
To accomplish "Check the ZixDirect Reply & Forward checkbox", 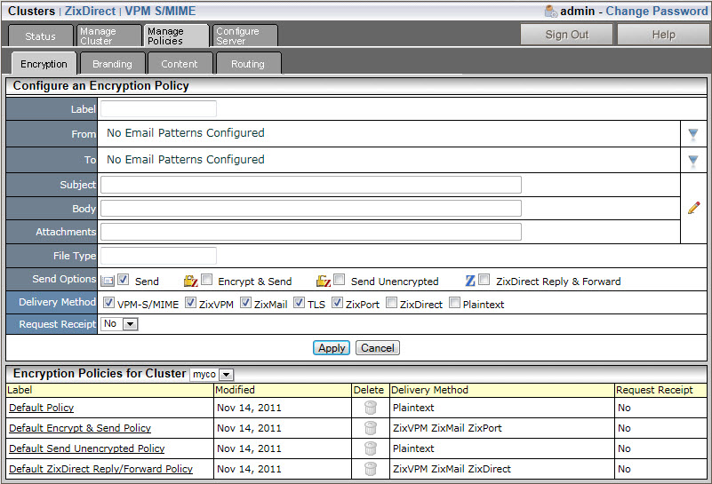I will (484, 280).
